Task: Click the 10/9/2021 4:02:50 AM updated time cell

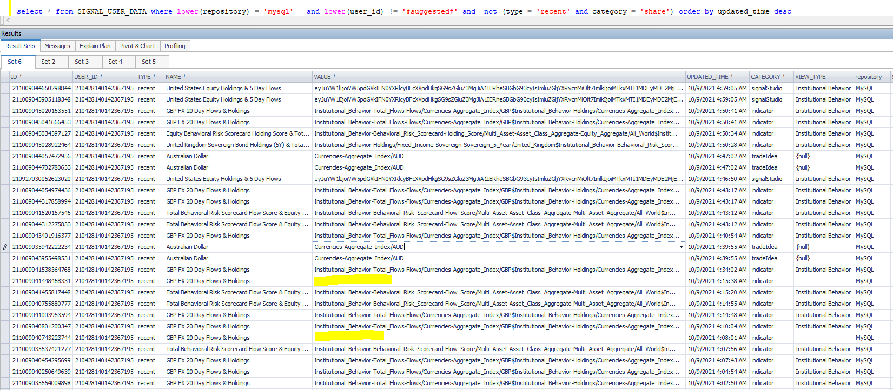Action: coord(717,383)
